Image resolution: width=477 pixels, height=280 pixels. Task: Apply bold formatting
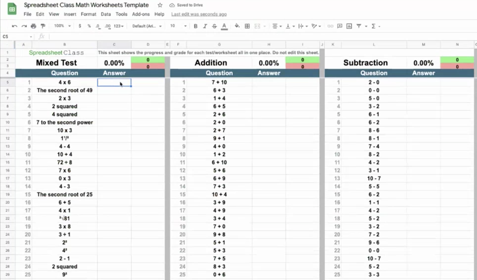click(x=195, y=26)
